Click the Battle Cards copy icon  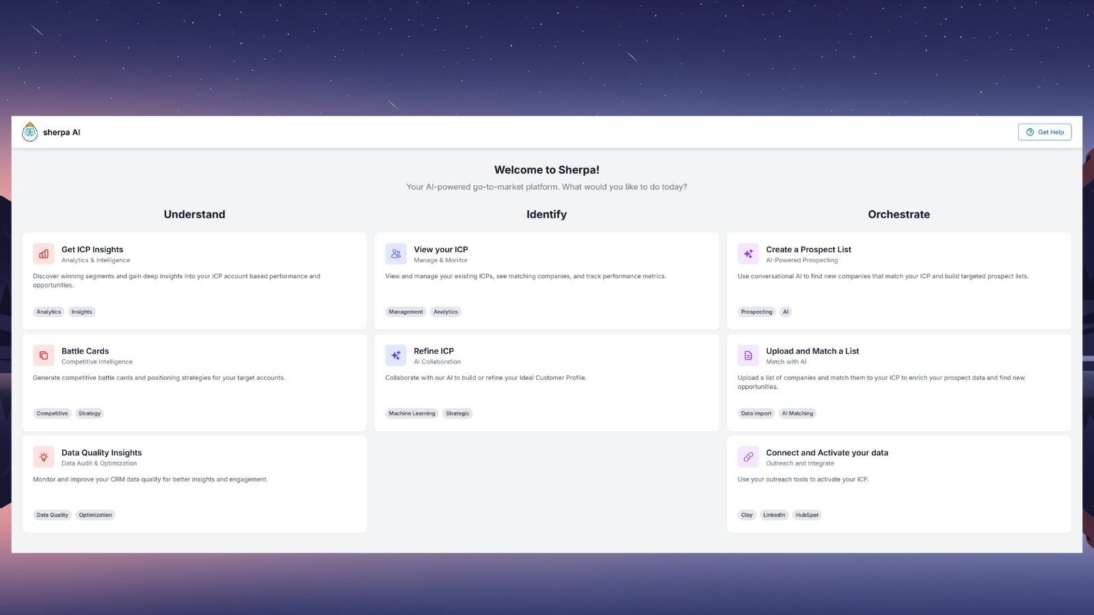coord(44,355)
